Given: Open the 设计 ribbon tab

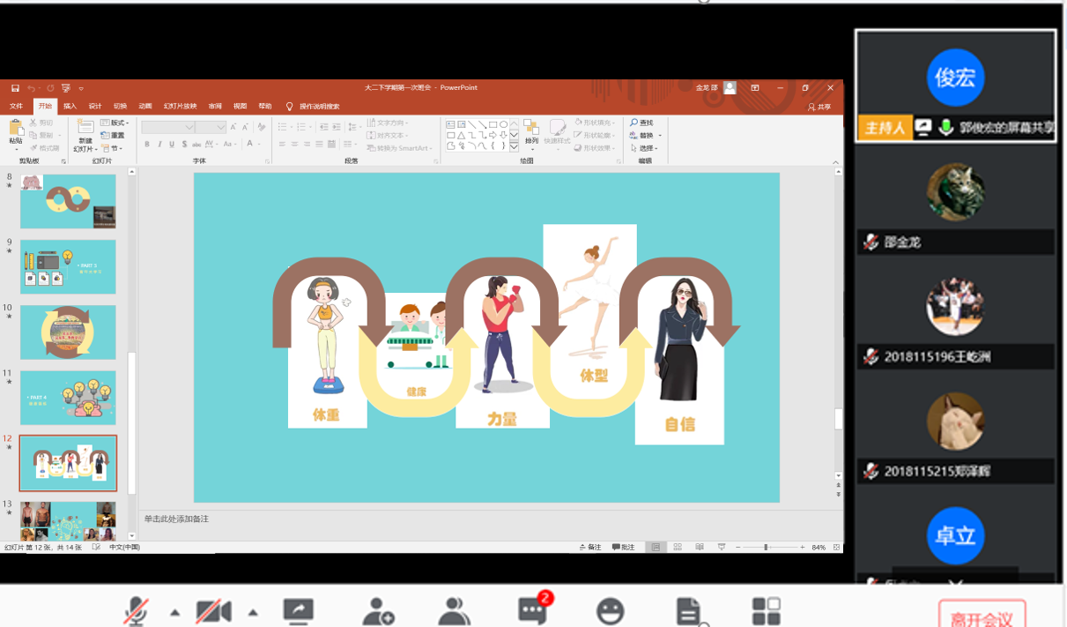Looking at the screenshot, I should tap(94, 107).
